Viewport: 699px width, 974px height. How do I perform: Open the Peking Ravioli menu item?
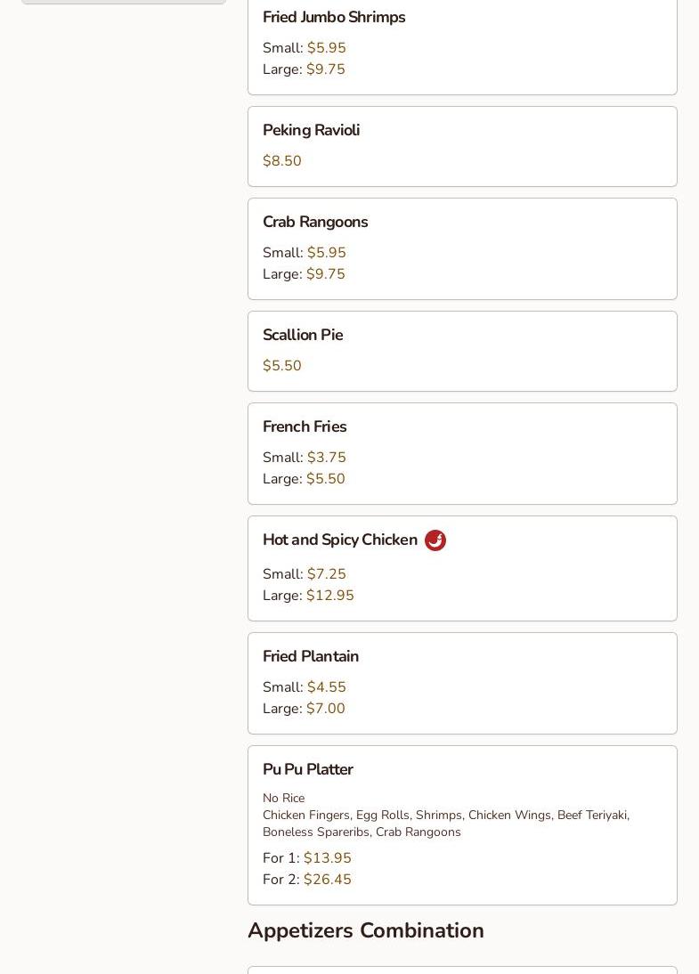[x=311, y=131]
